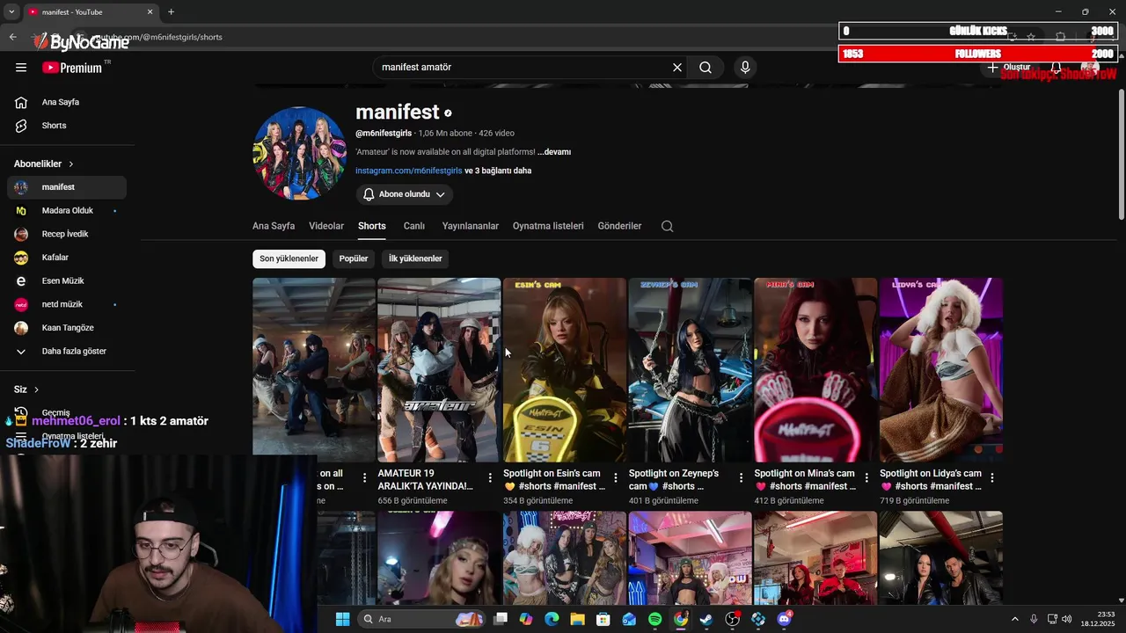Open the Siz section
The image size is (1126, 633).
coord(26,389)
